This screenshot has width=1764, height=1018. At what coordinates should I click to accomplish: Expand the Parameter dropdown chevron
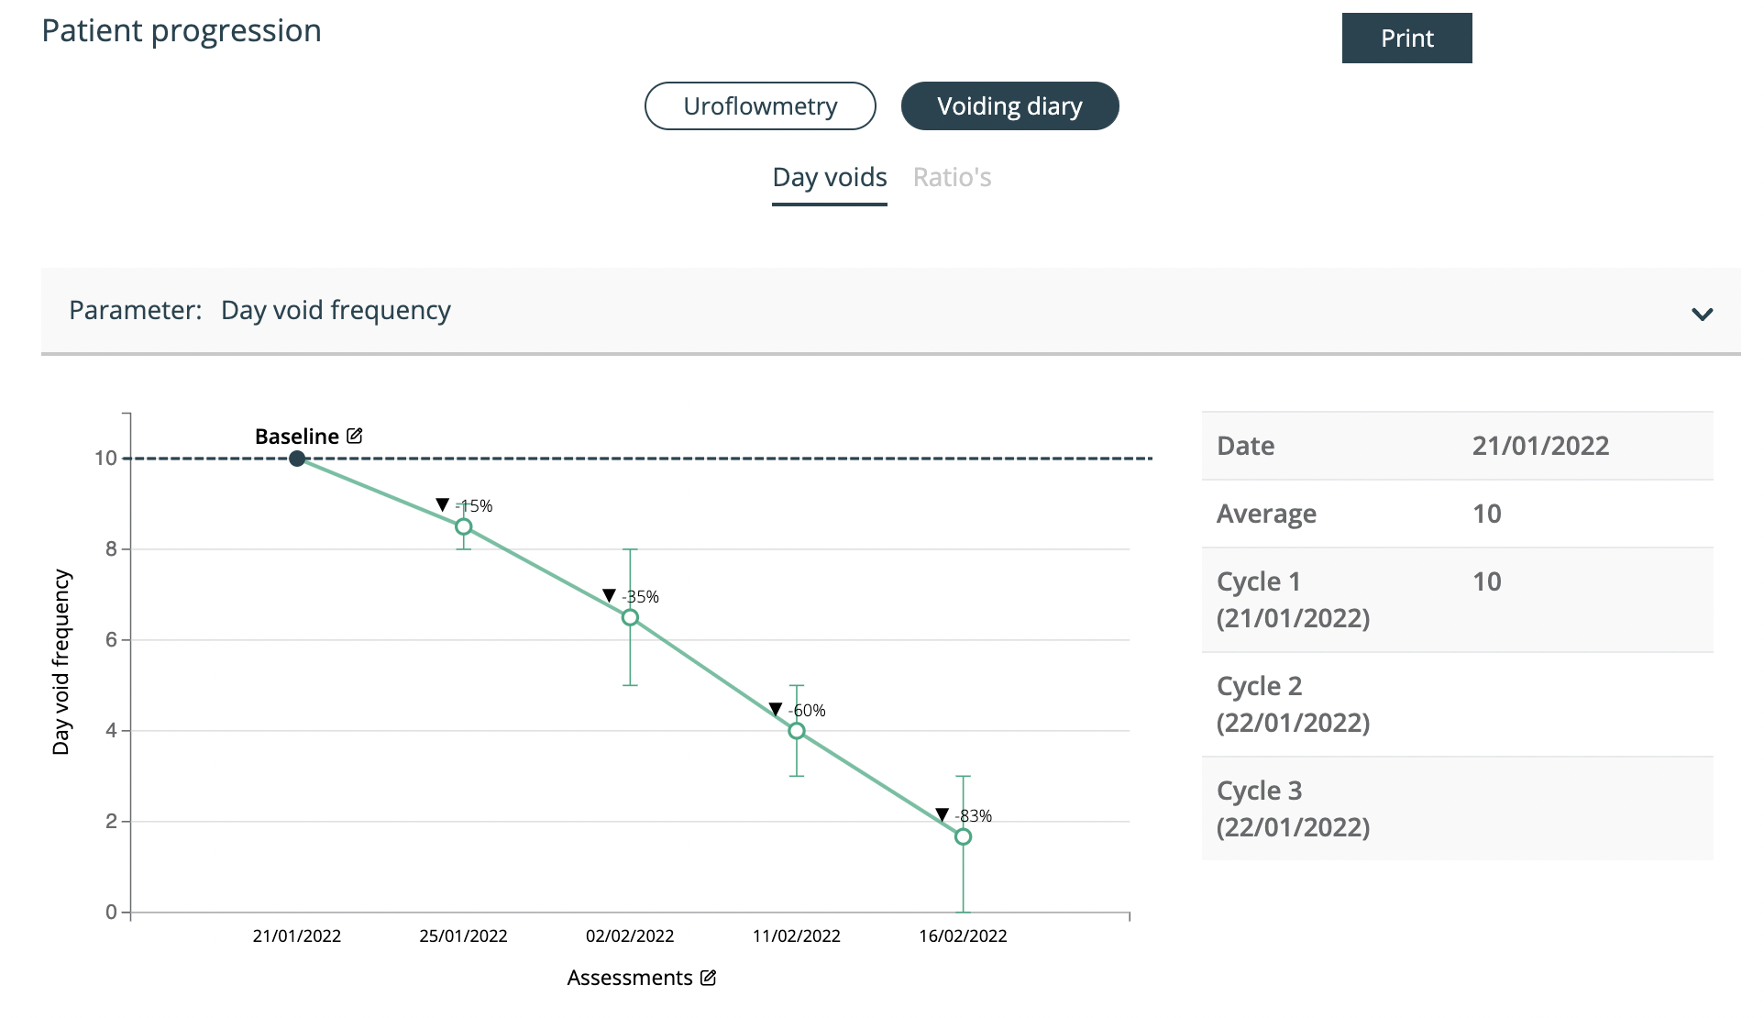click(1702, 314)
